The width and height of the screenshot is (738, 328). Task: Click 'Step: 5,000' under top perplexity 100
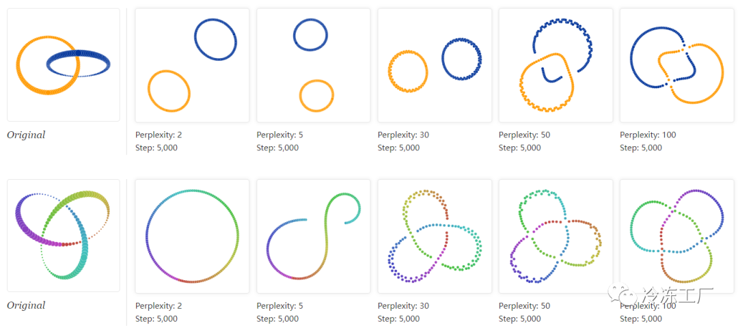pyautogui.click(x=640, y=148)
